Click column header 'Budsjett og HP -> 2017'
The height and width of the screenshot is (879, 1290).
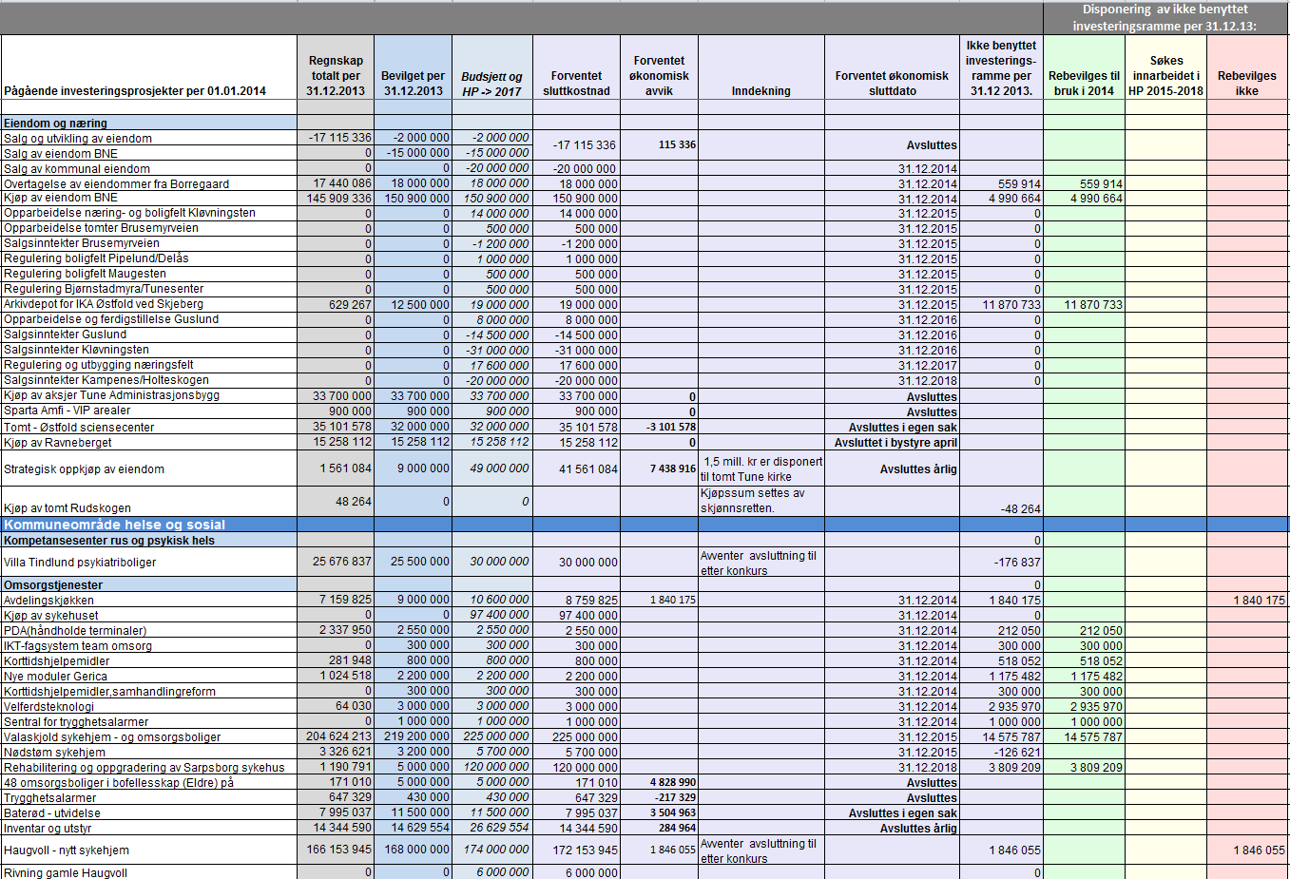(491, 85)
